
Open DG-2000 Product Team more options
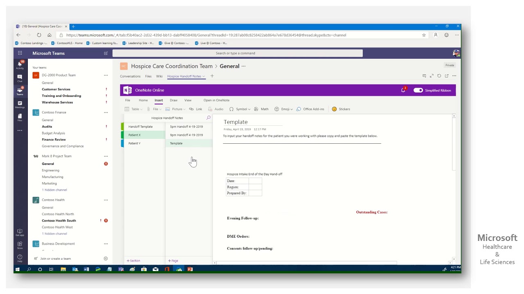tap(106, 75)
